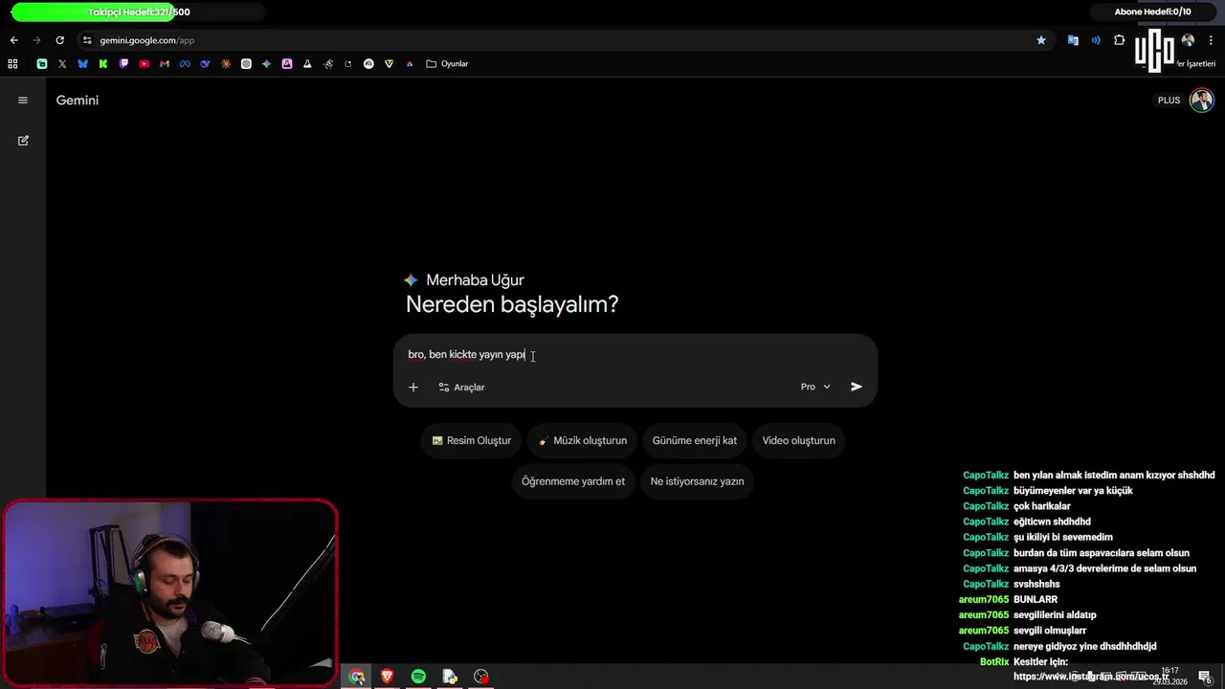Click 'Merhaba Uğur' greeting text
Image resolution: width=1225 pixels, height=689 pixels.
475,280
